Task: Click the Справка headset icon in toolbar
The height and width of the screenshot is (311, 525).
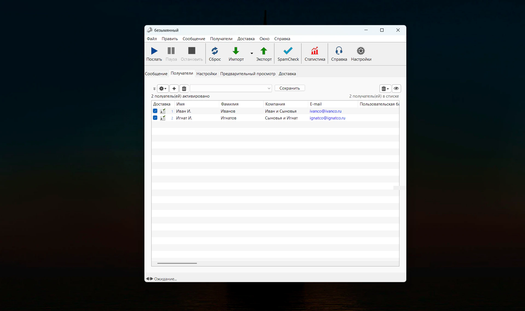Action: point(339,51)
